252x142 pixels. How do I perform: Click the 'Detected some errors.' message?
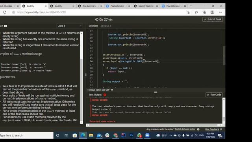pyautogui.click(x=103, y=121)
